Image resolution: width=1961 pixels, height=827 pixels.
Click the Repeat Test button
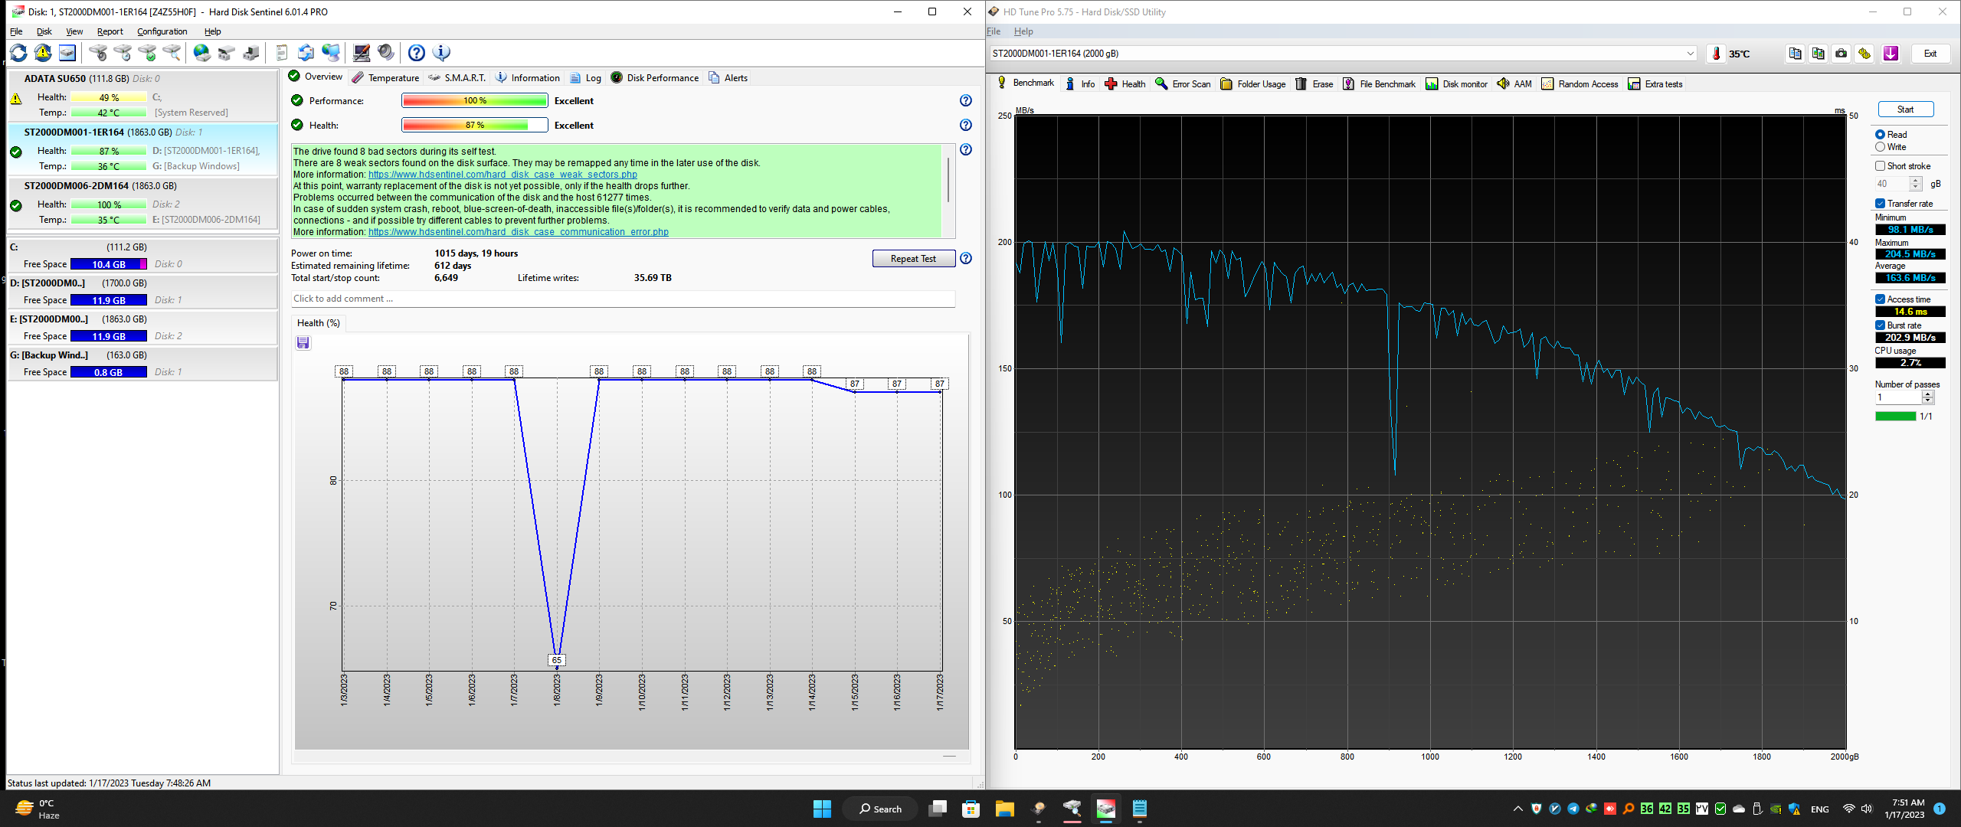913,259
